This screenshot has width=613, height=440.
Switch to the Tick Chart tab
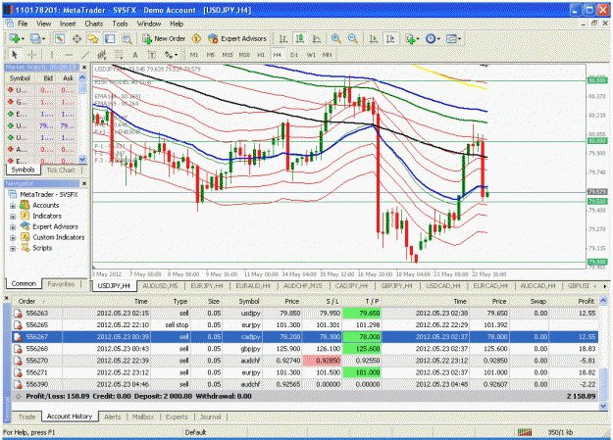click(61, 170)
